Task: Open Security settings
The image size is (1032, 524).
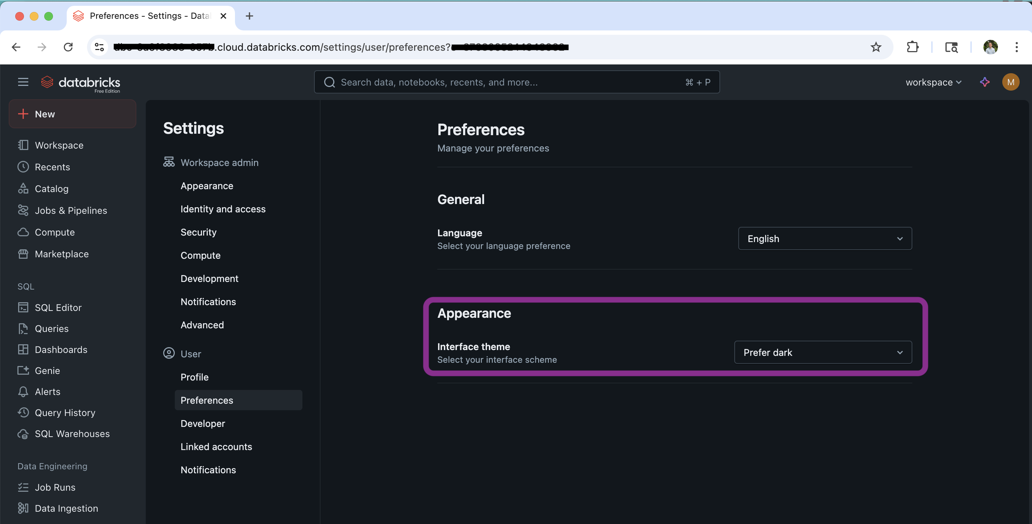Action: [x=198, y=232]
